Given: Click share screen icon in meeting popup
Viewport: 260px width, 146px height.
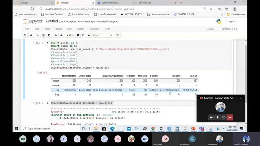Looking at the screenshot, I should point(223,118).
